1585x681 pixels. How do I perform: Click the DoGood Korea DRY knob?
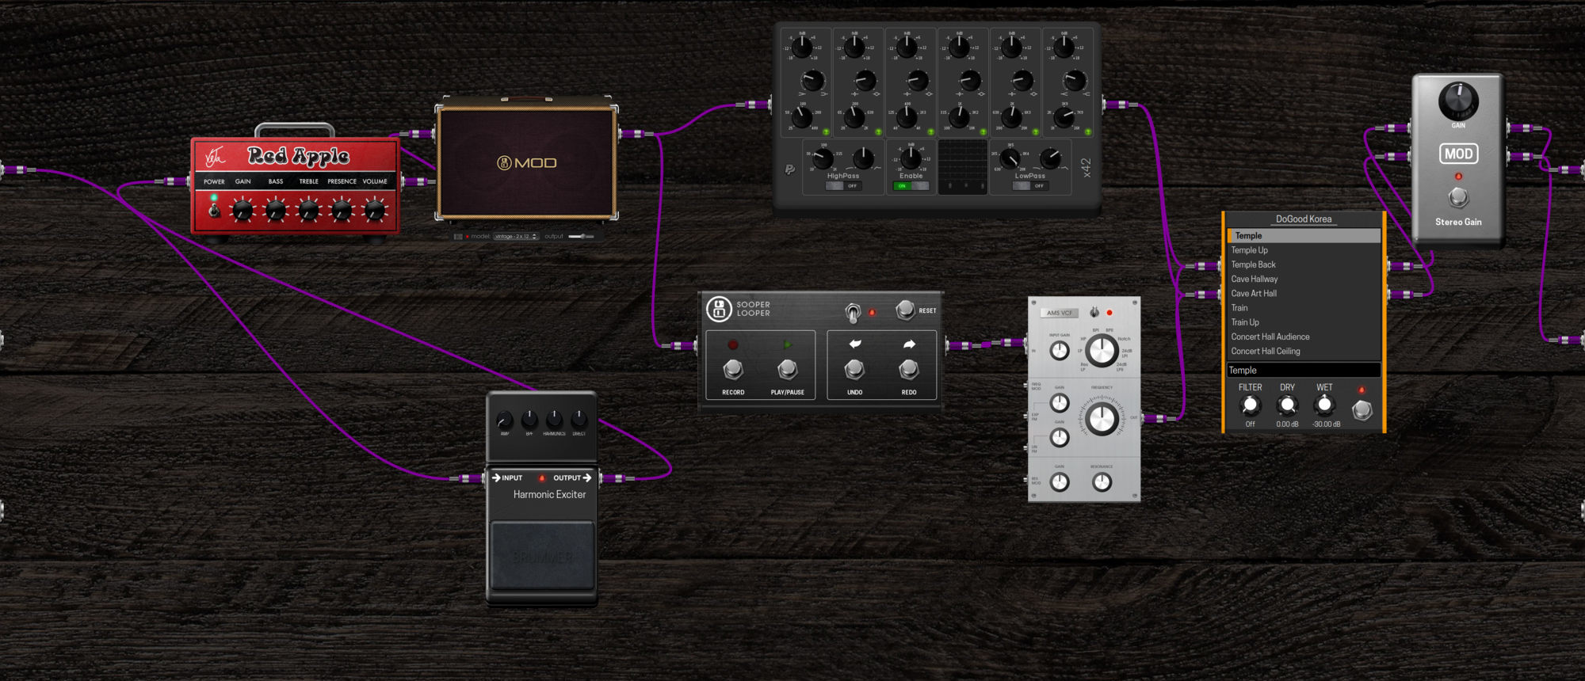(x=1287, y=405)
